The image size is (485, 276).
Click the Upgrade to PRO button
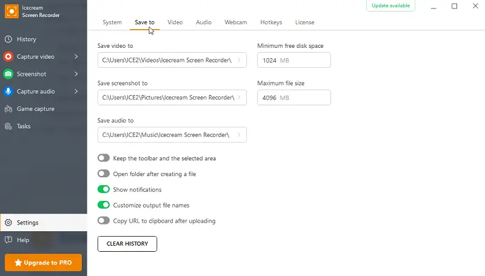43,263
